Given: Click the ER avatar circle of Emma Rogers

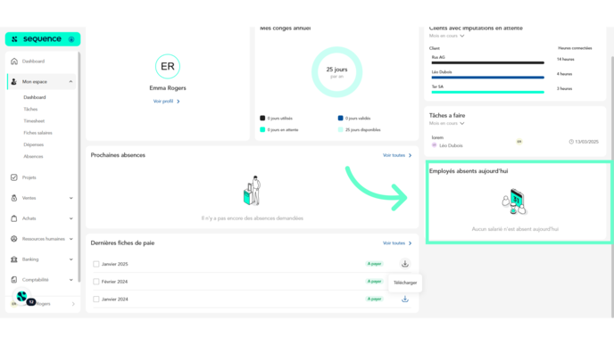Looking at the screenshot, I should click(x=168, y=66).
